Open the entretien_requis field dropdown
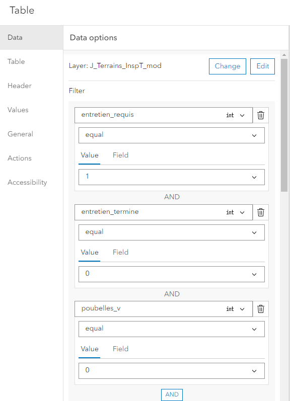The width and height of the screenshot is (290, 401). click(164, 115)
